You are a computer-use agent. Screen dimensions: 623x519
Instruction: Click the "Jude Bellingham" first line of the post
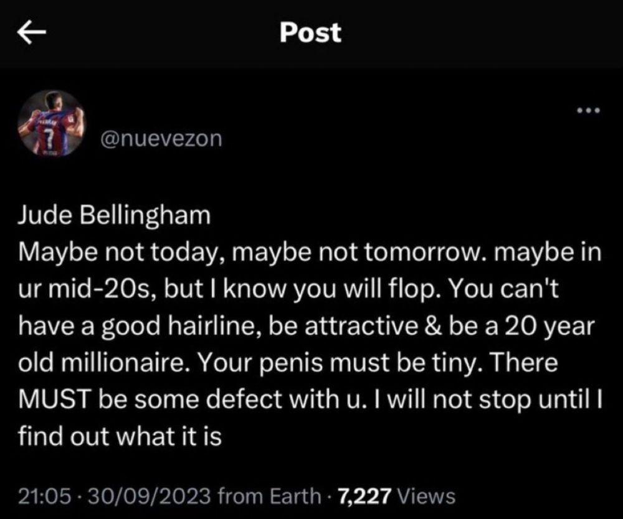(x=115, y=217)
